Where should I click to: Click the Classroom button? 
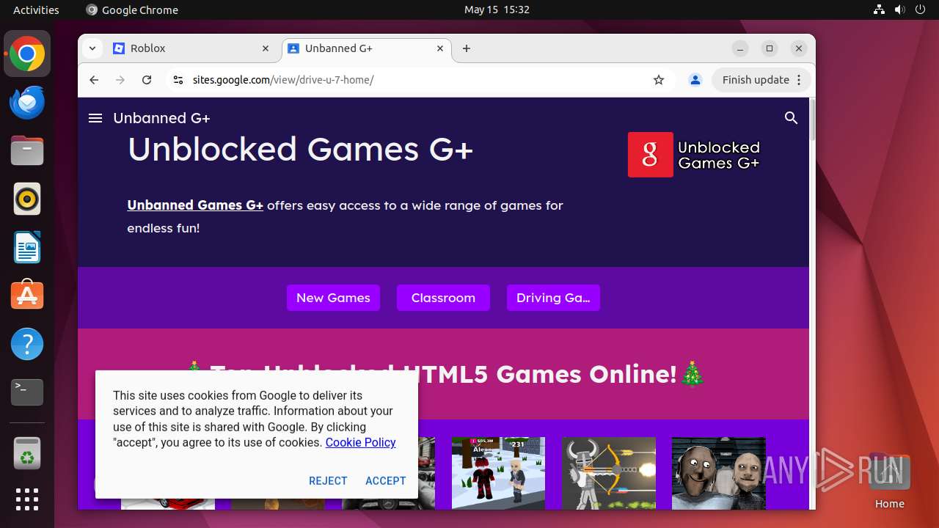pos(443,298)
